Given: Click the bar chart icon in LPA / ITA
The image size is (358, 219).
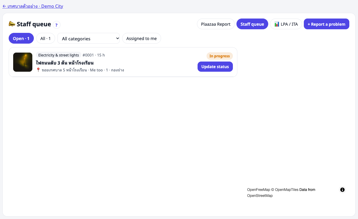Looking at the screenshot, I should point(277,24).
